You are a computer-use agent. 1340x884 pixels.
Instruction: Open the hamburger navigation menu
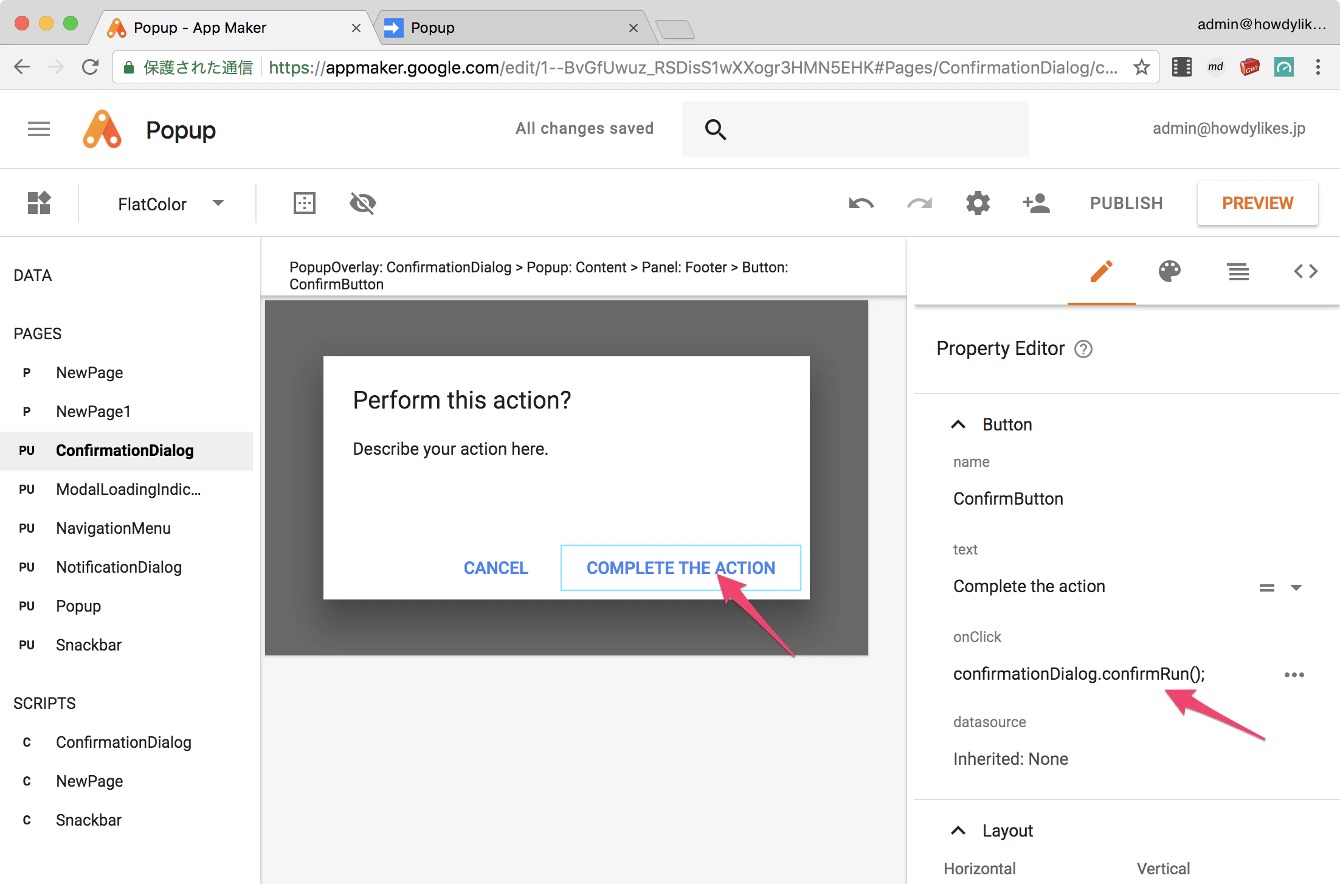point(39,129)
